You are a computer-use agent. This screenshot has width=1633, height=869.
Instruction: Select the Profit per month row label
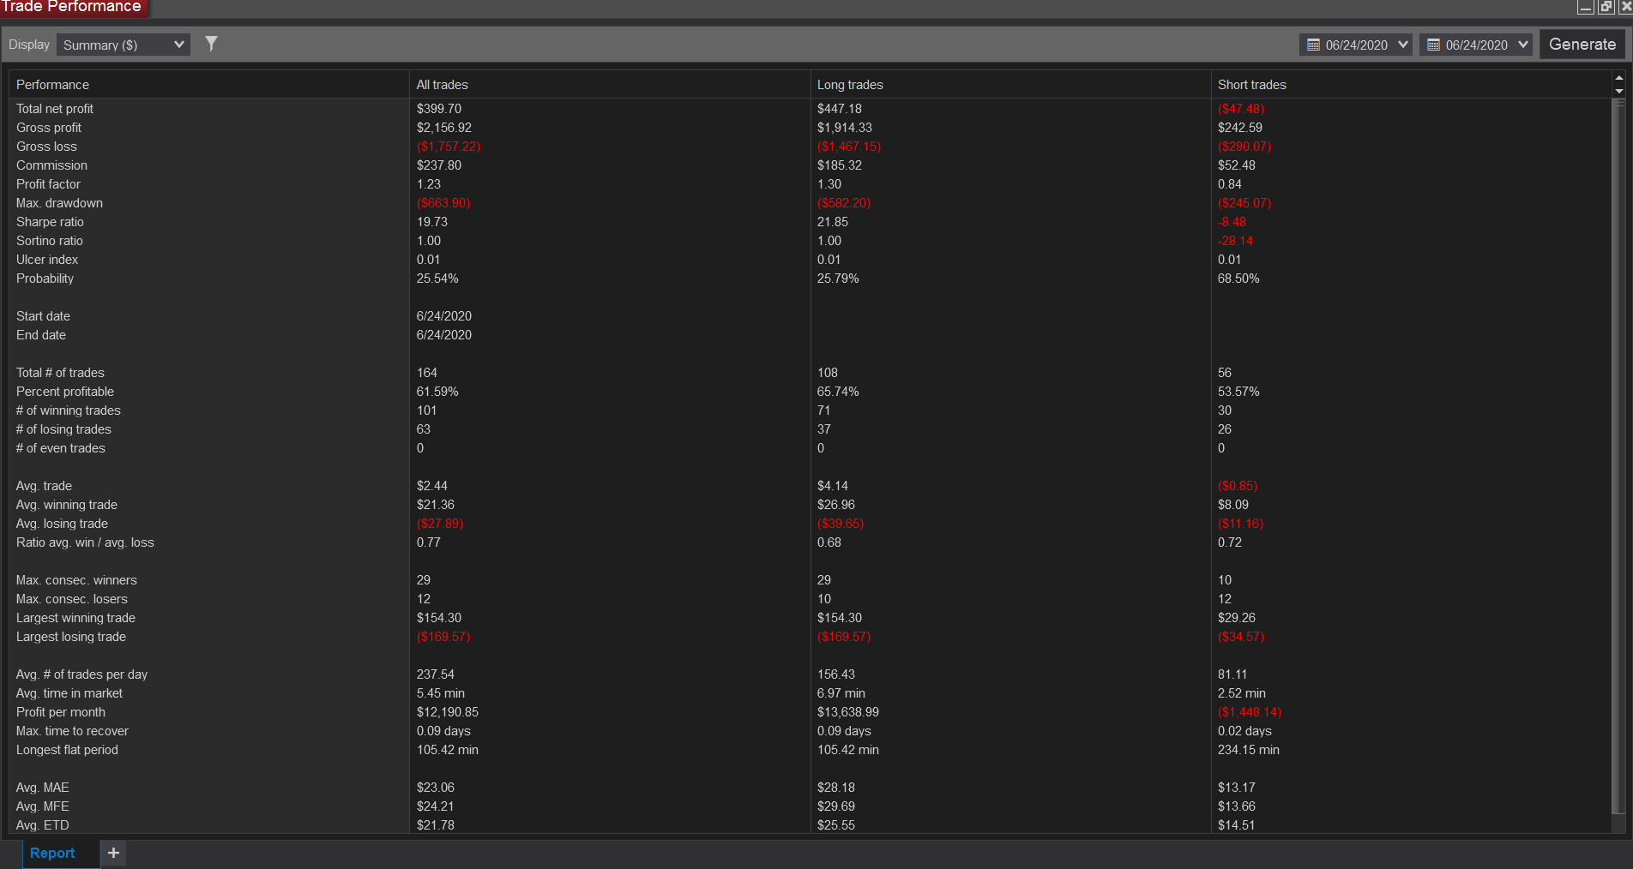coord(61,712)
